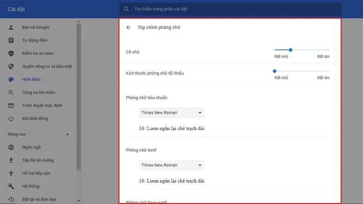Open Công cụ tìm kiếm section
The image size is (363, 204).
click(x=39, y=92)
